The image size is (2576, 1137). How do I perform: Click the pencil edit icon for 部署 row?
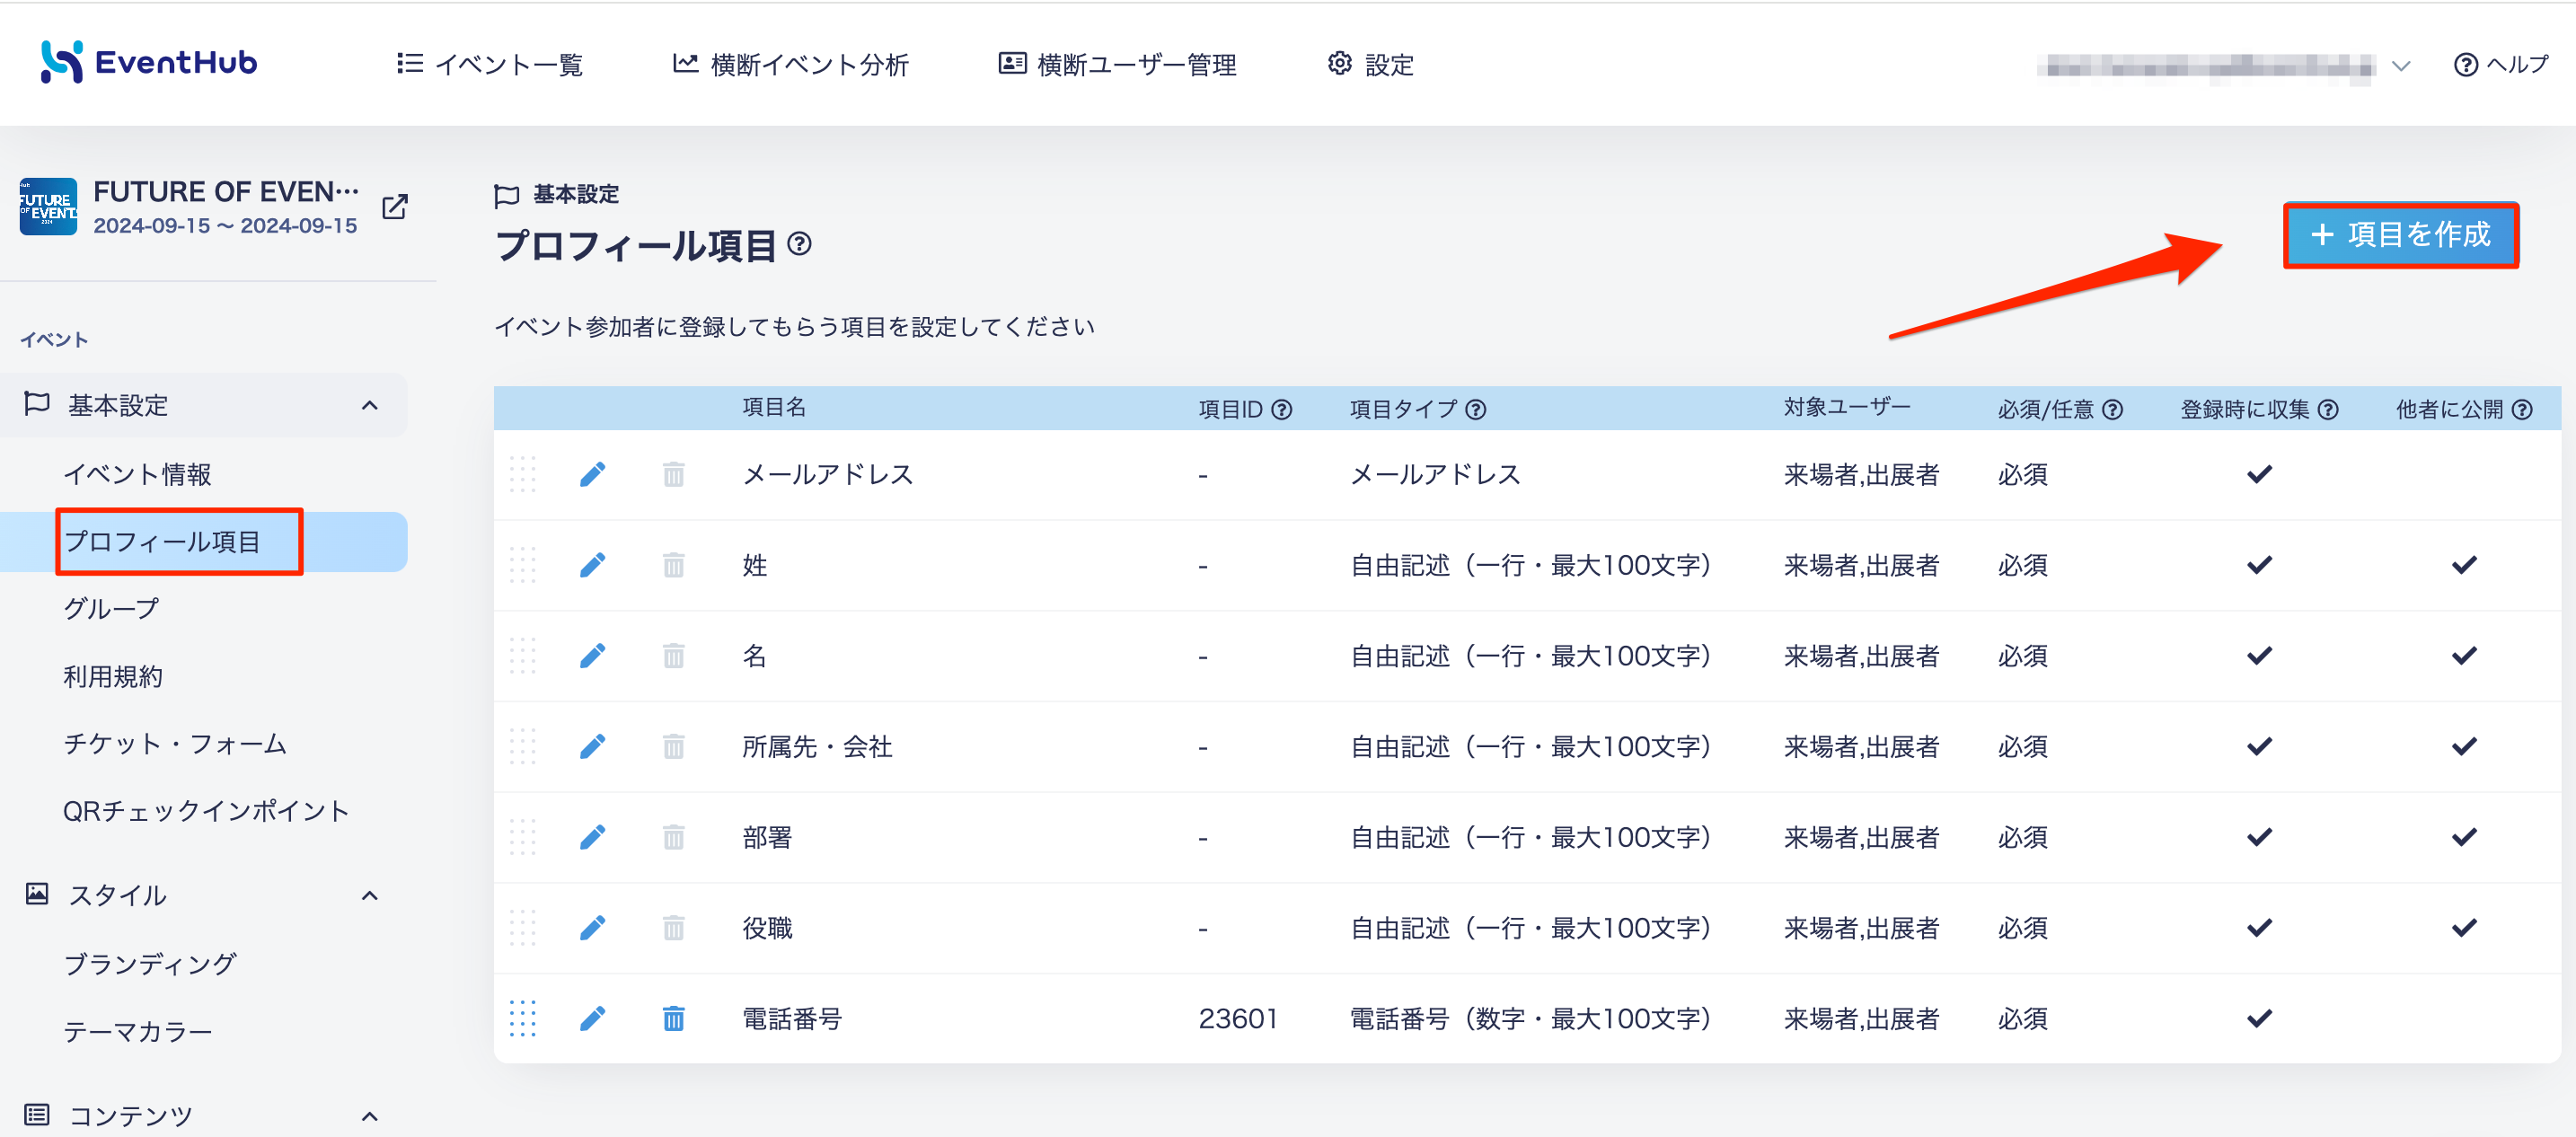pyautogui.click(x=593, y=837)
